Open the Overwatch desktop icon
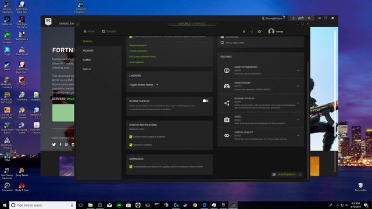Viewport: 372px width, 209px height. click(7, 187)
